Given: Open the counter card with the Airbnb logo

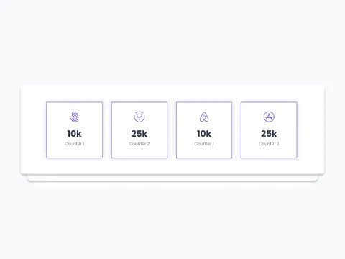Looking at the screenshot, I should 204,130.
